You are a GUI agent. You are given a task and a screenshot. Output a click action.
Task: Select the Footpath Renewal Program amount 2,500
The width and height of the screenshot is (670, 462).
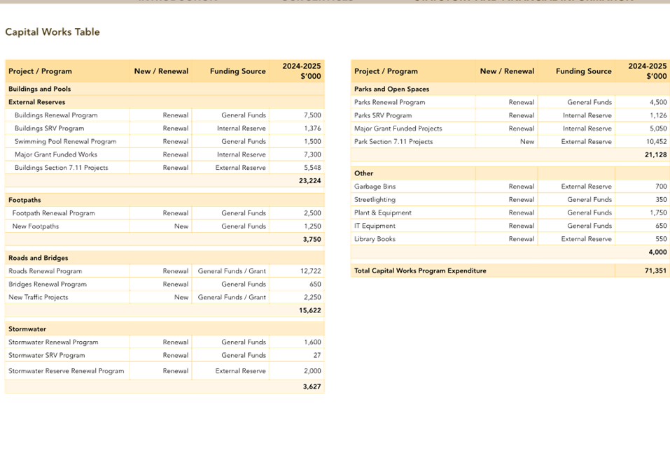tap(312, 213)
